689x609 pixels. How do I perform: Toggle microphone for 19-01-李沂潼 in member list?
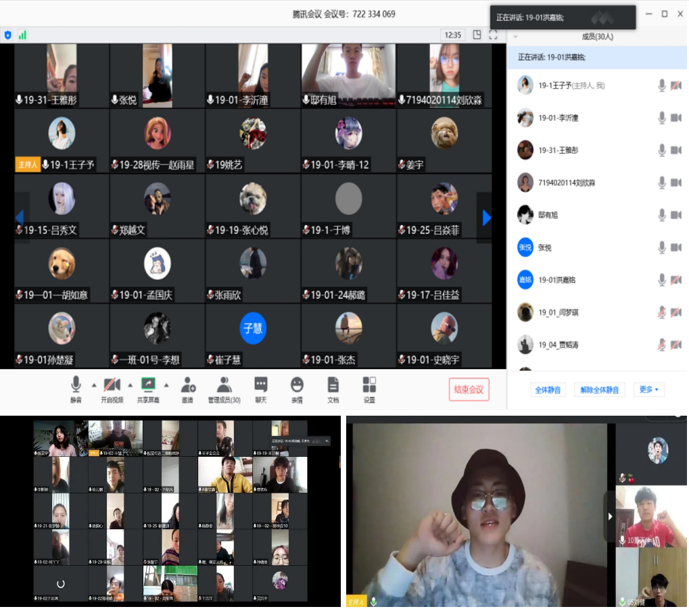[x=662, y=118]
